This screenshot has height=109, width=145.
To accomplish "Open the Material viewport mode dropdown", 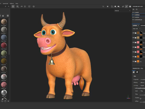I will coord(122,11).
